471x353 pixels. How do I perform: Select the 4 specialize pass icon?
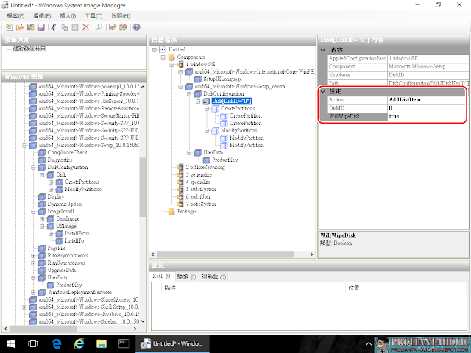[180, 182]
